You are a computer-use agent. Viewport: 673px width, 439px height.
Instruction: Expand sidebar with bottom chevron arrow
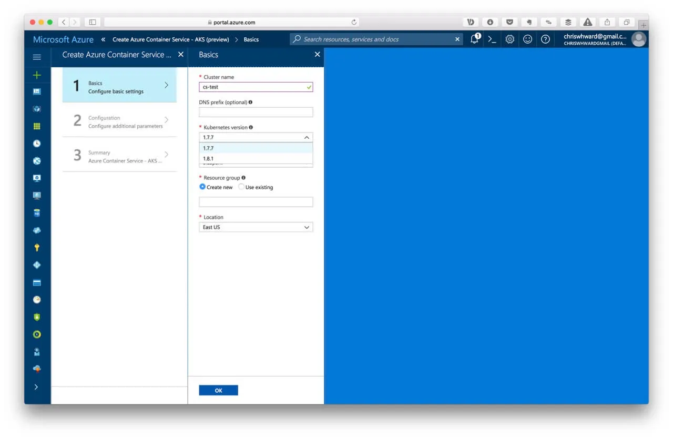click(x=36, y=387)
